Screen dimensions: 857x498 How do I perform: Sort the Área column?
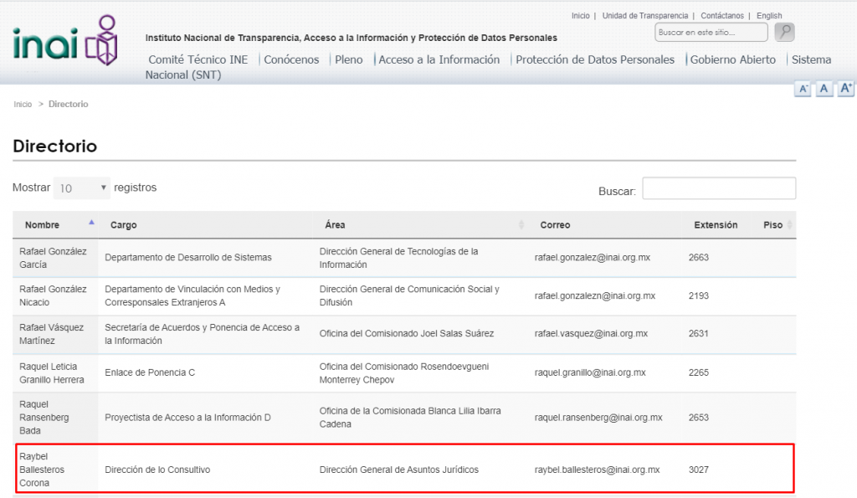[x=521, y=225]
